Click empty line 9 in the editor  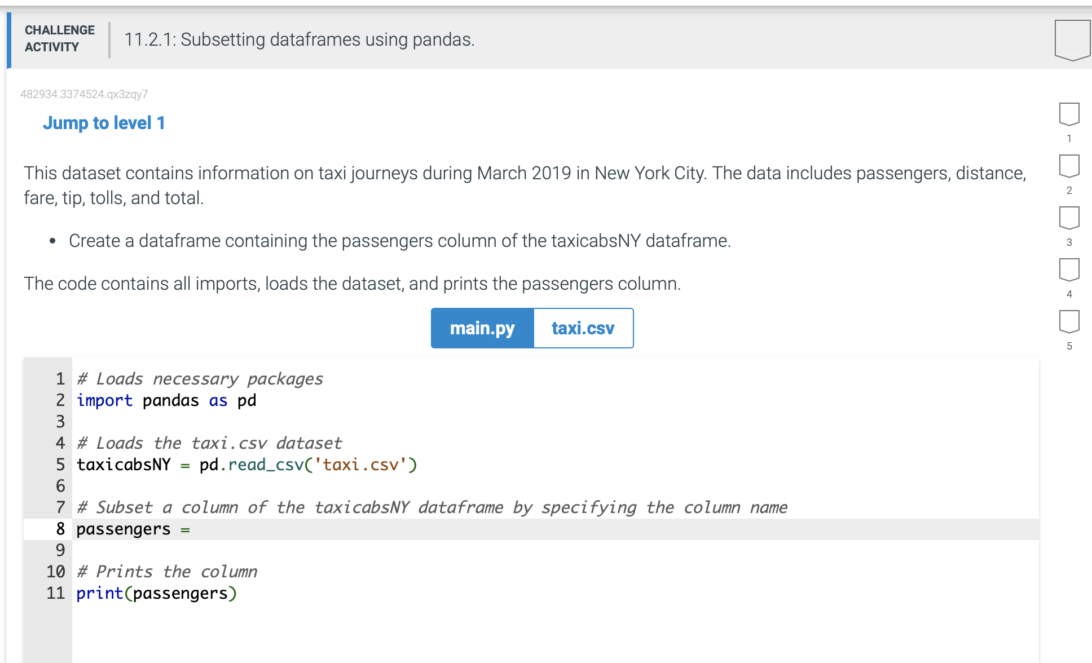point(556,550)
